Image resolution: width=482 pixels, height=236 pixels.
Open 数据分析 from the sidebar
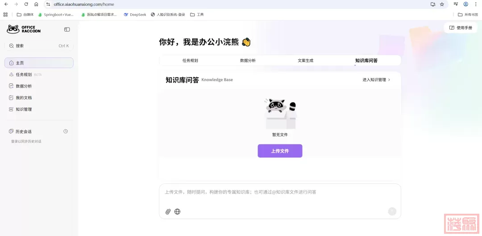(24, 86)
